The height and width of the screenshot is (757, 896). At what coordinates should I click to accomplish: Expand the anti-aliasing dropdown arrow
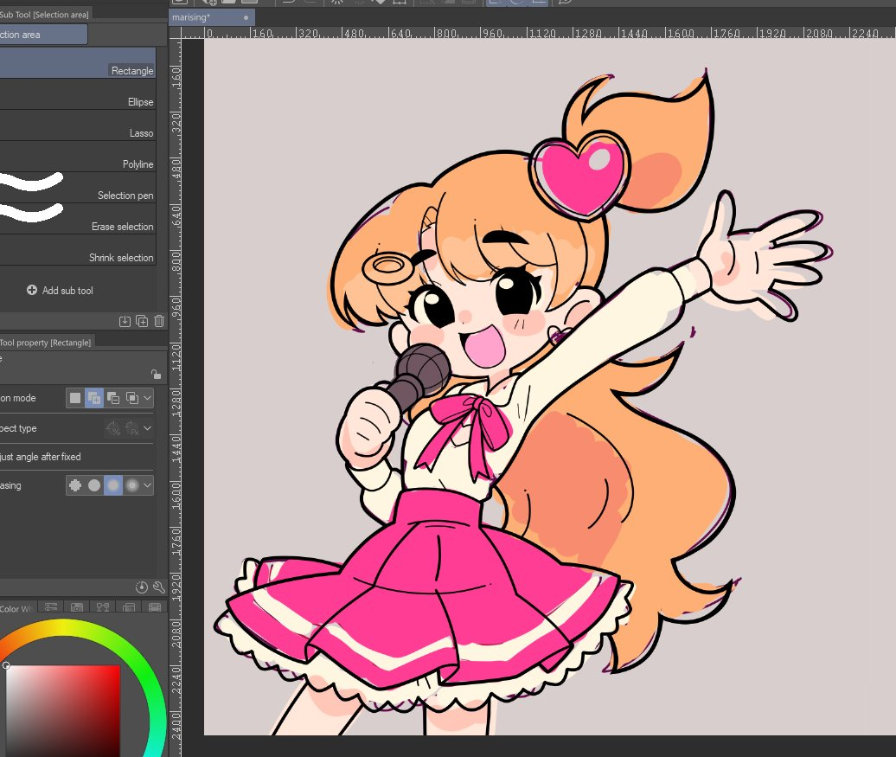coord(148,485)
